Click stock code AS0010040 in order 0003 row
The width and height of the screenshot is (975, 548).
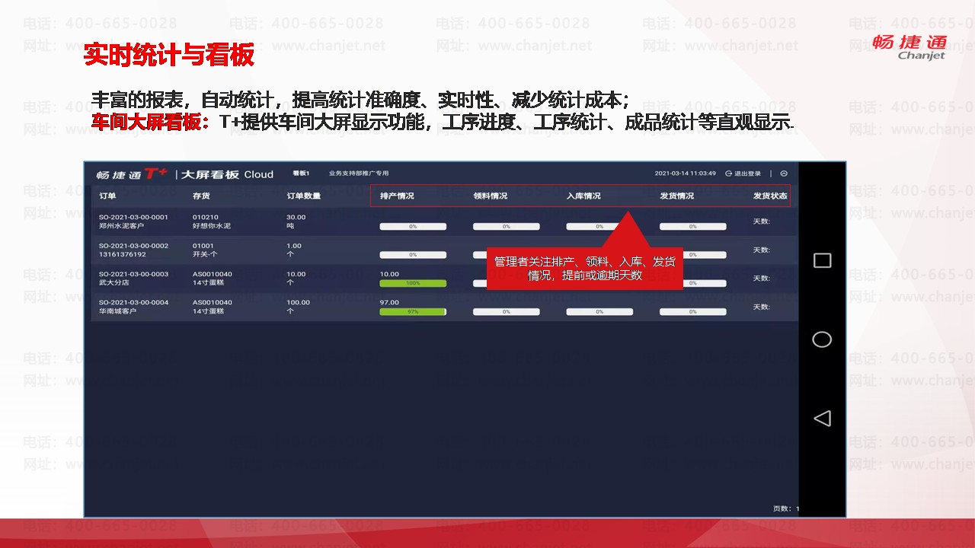click(213, 274)
